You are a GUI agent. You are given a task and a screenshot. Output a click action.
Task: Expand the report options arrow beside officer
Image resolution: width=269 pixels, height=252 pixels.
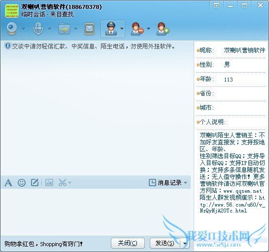(x=122, y=29)
